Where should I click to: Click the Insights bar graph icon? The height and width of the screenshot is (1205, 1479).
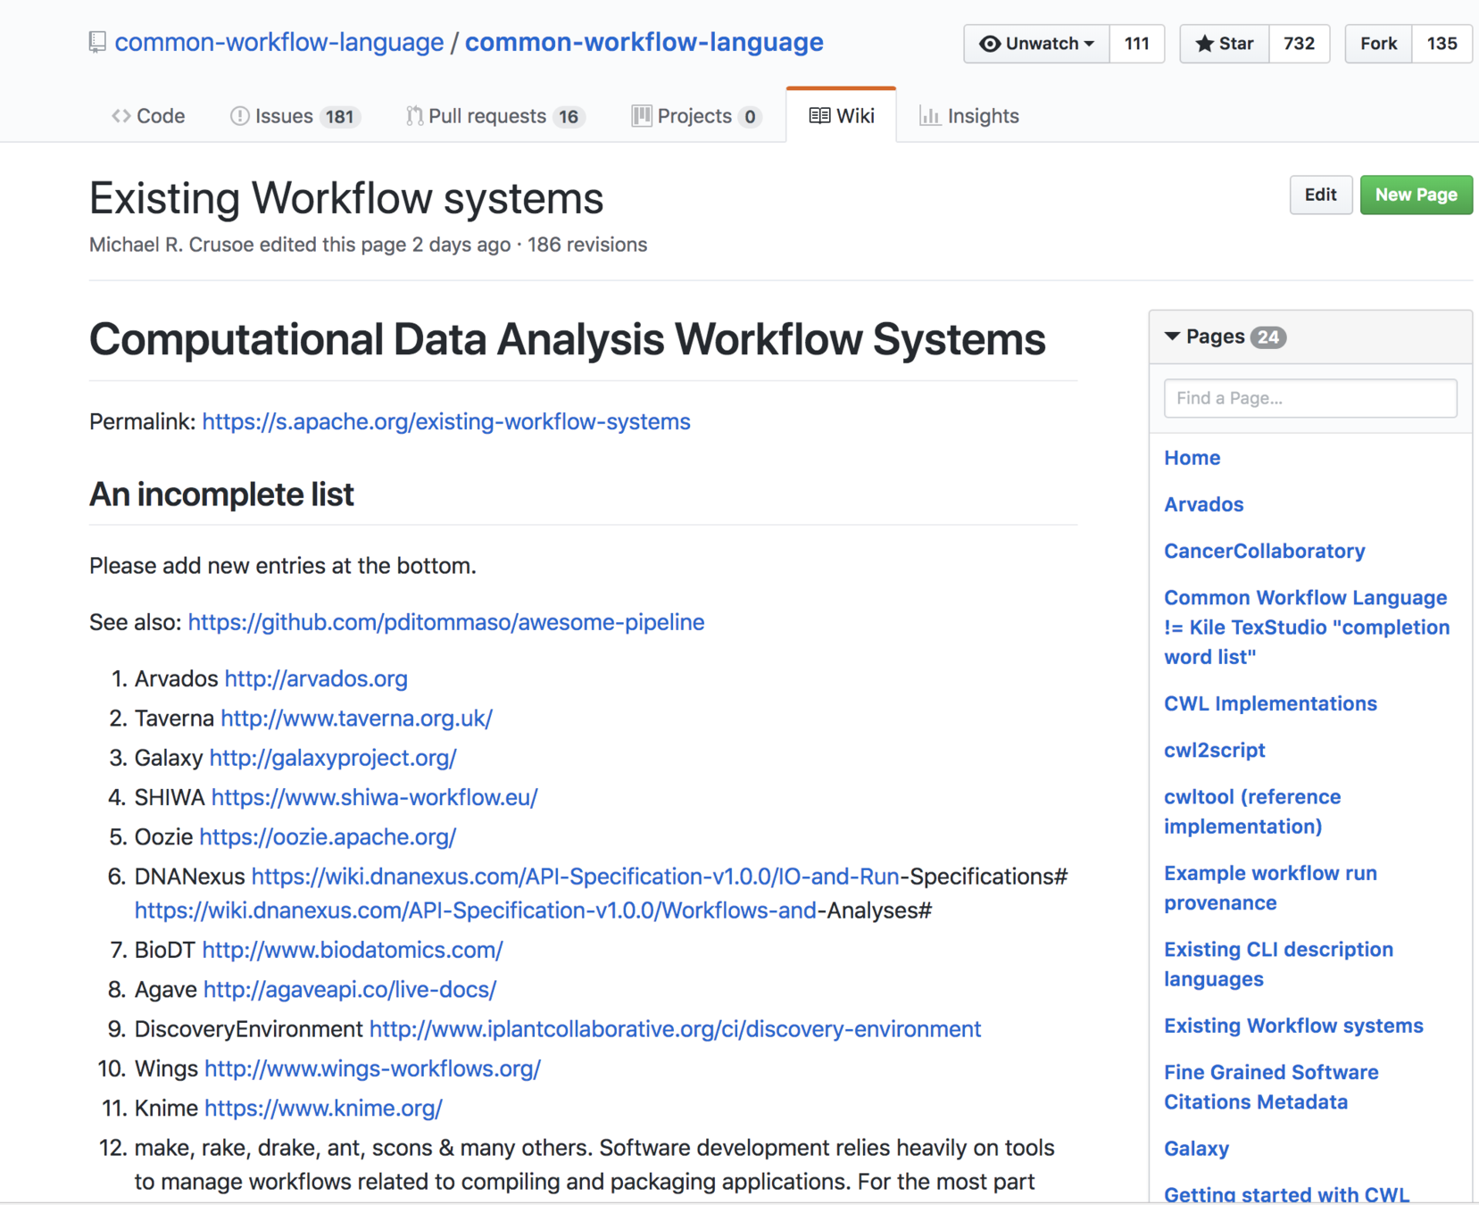(929, 116)
